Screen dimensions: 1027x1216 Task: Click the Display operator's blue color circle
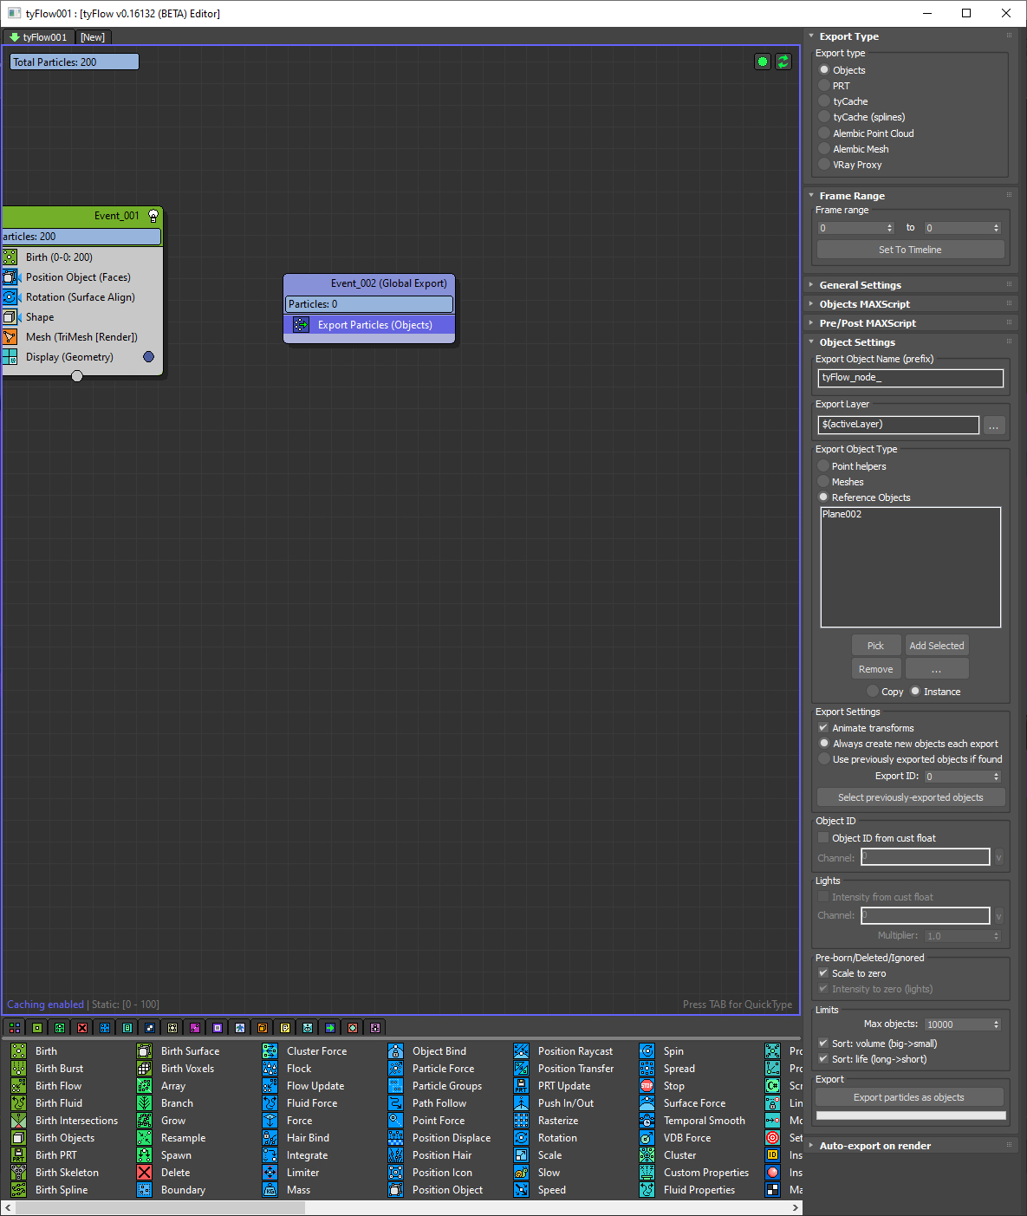148,356
